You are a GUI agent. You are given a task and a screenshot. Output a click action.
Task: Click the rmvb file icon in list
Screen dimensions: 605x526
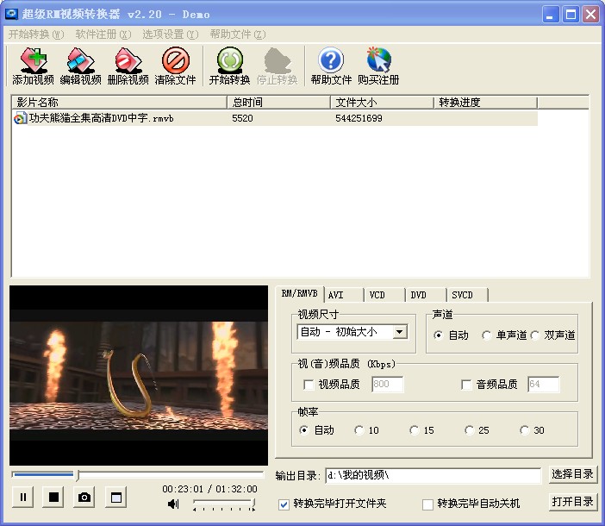pos(20,118)
